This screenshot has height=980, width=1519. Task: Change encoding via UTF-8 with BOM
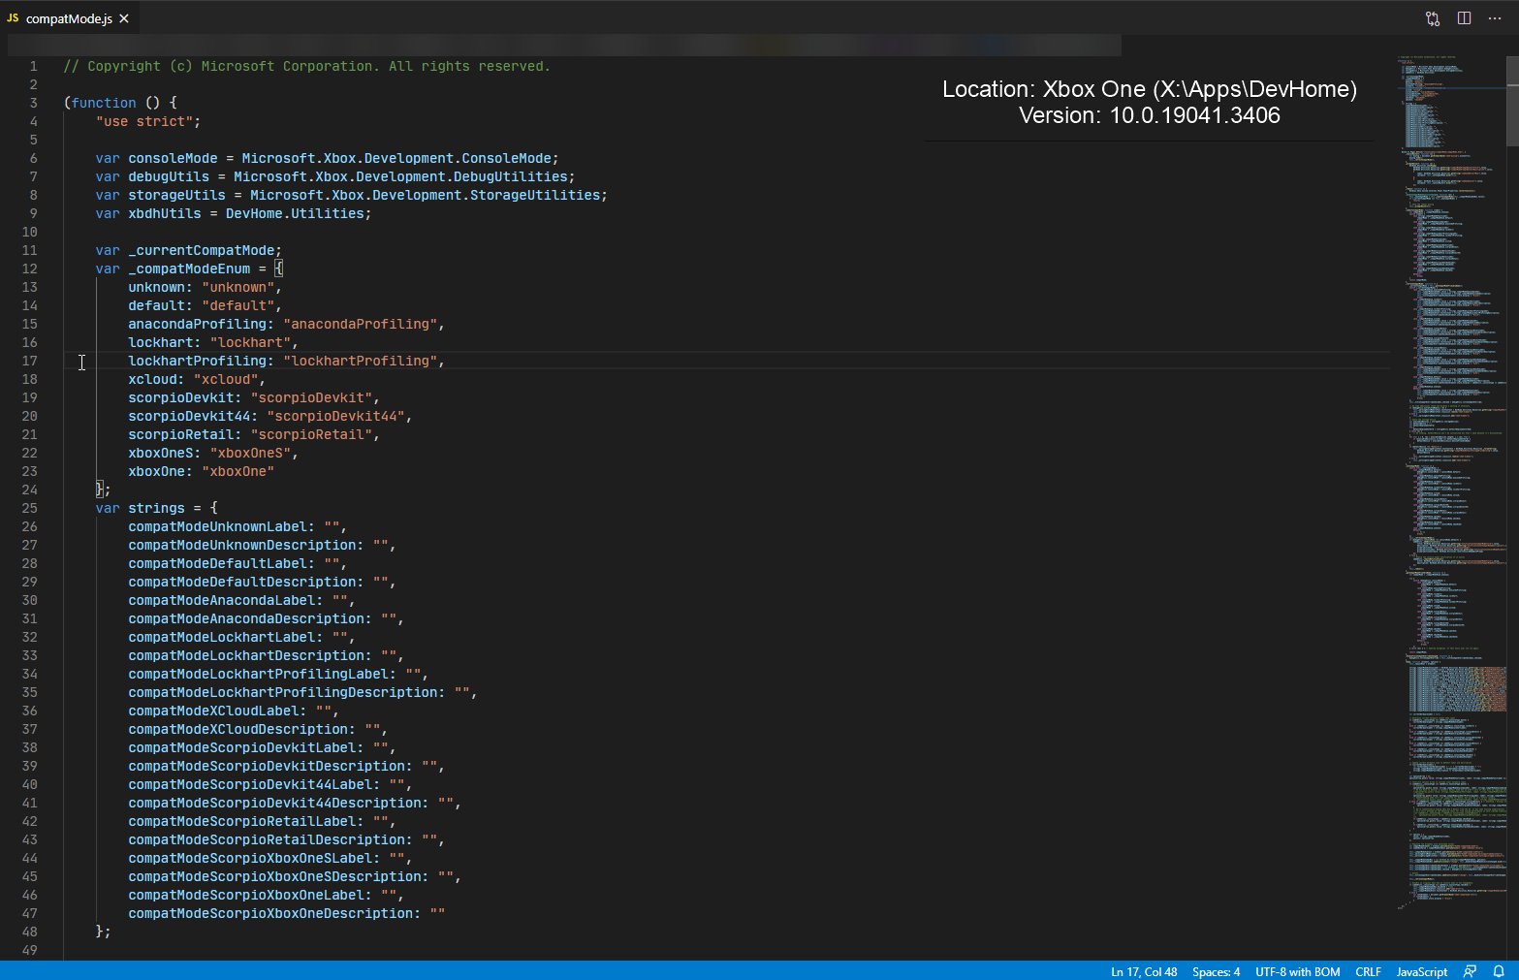tap(1297, 971)
